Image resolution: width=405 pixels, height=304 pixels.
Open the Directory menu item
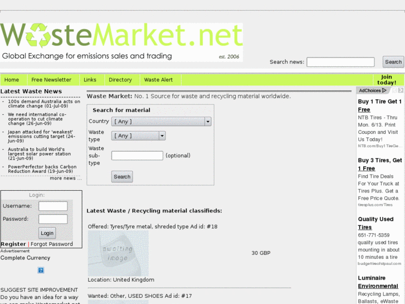point(120,80)
